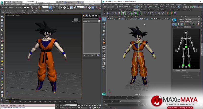This screenshot has height=109, width=203.
Task: Toggle Auto Key in 3ds Max
Action: [62, 105]
